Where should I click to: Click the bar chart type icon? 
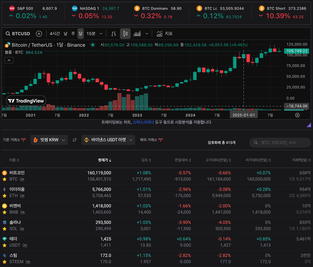(113, 34)
